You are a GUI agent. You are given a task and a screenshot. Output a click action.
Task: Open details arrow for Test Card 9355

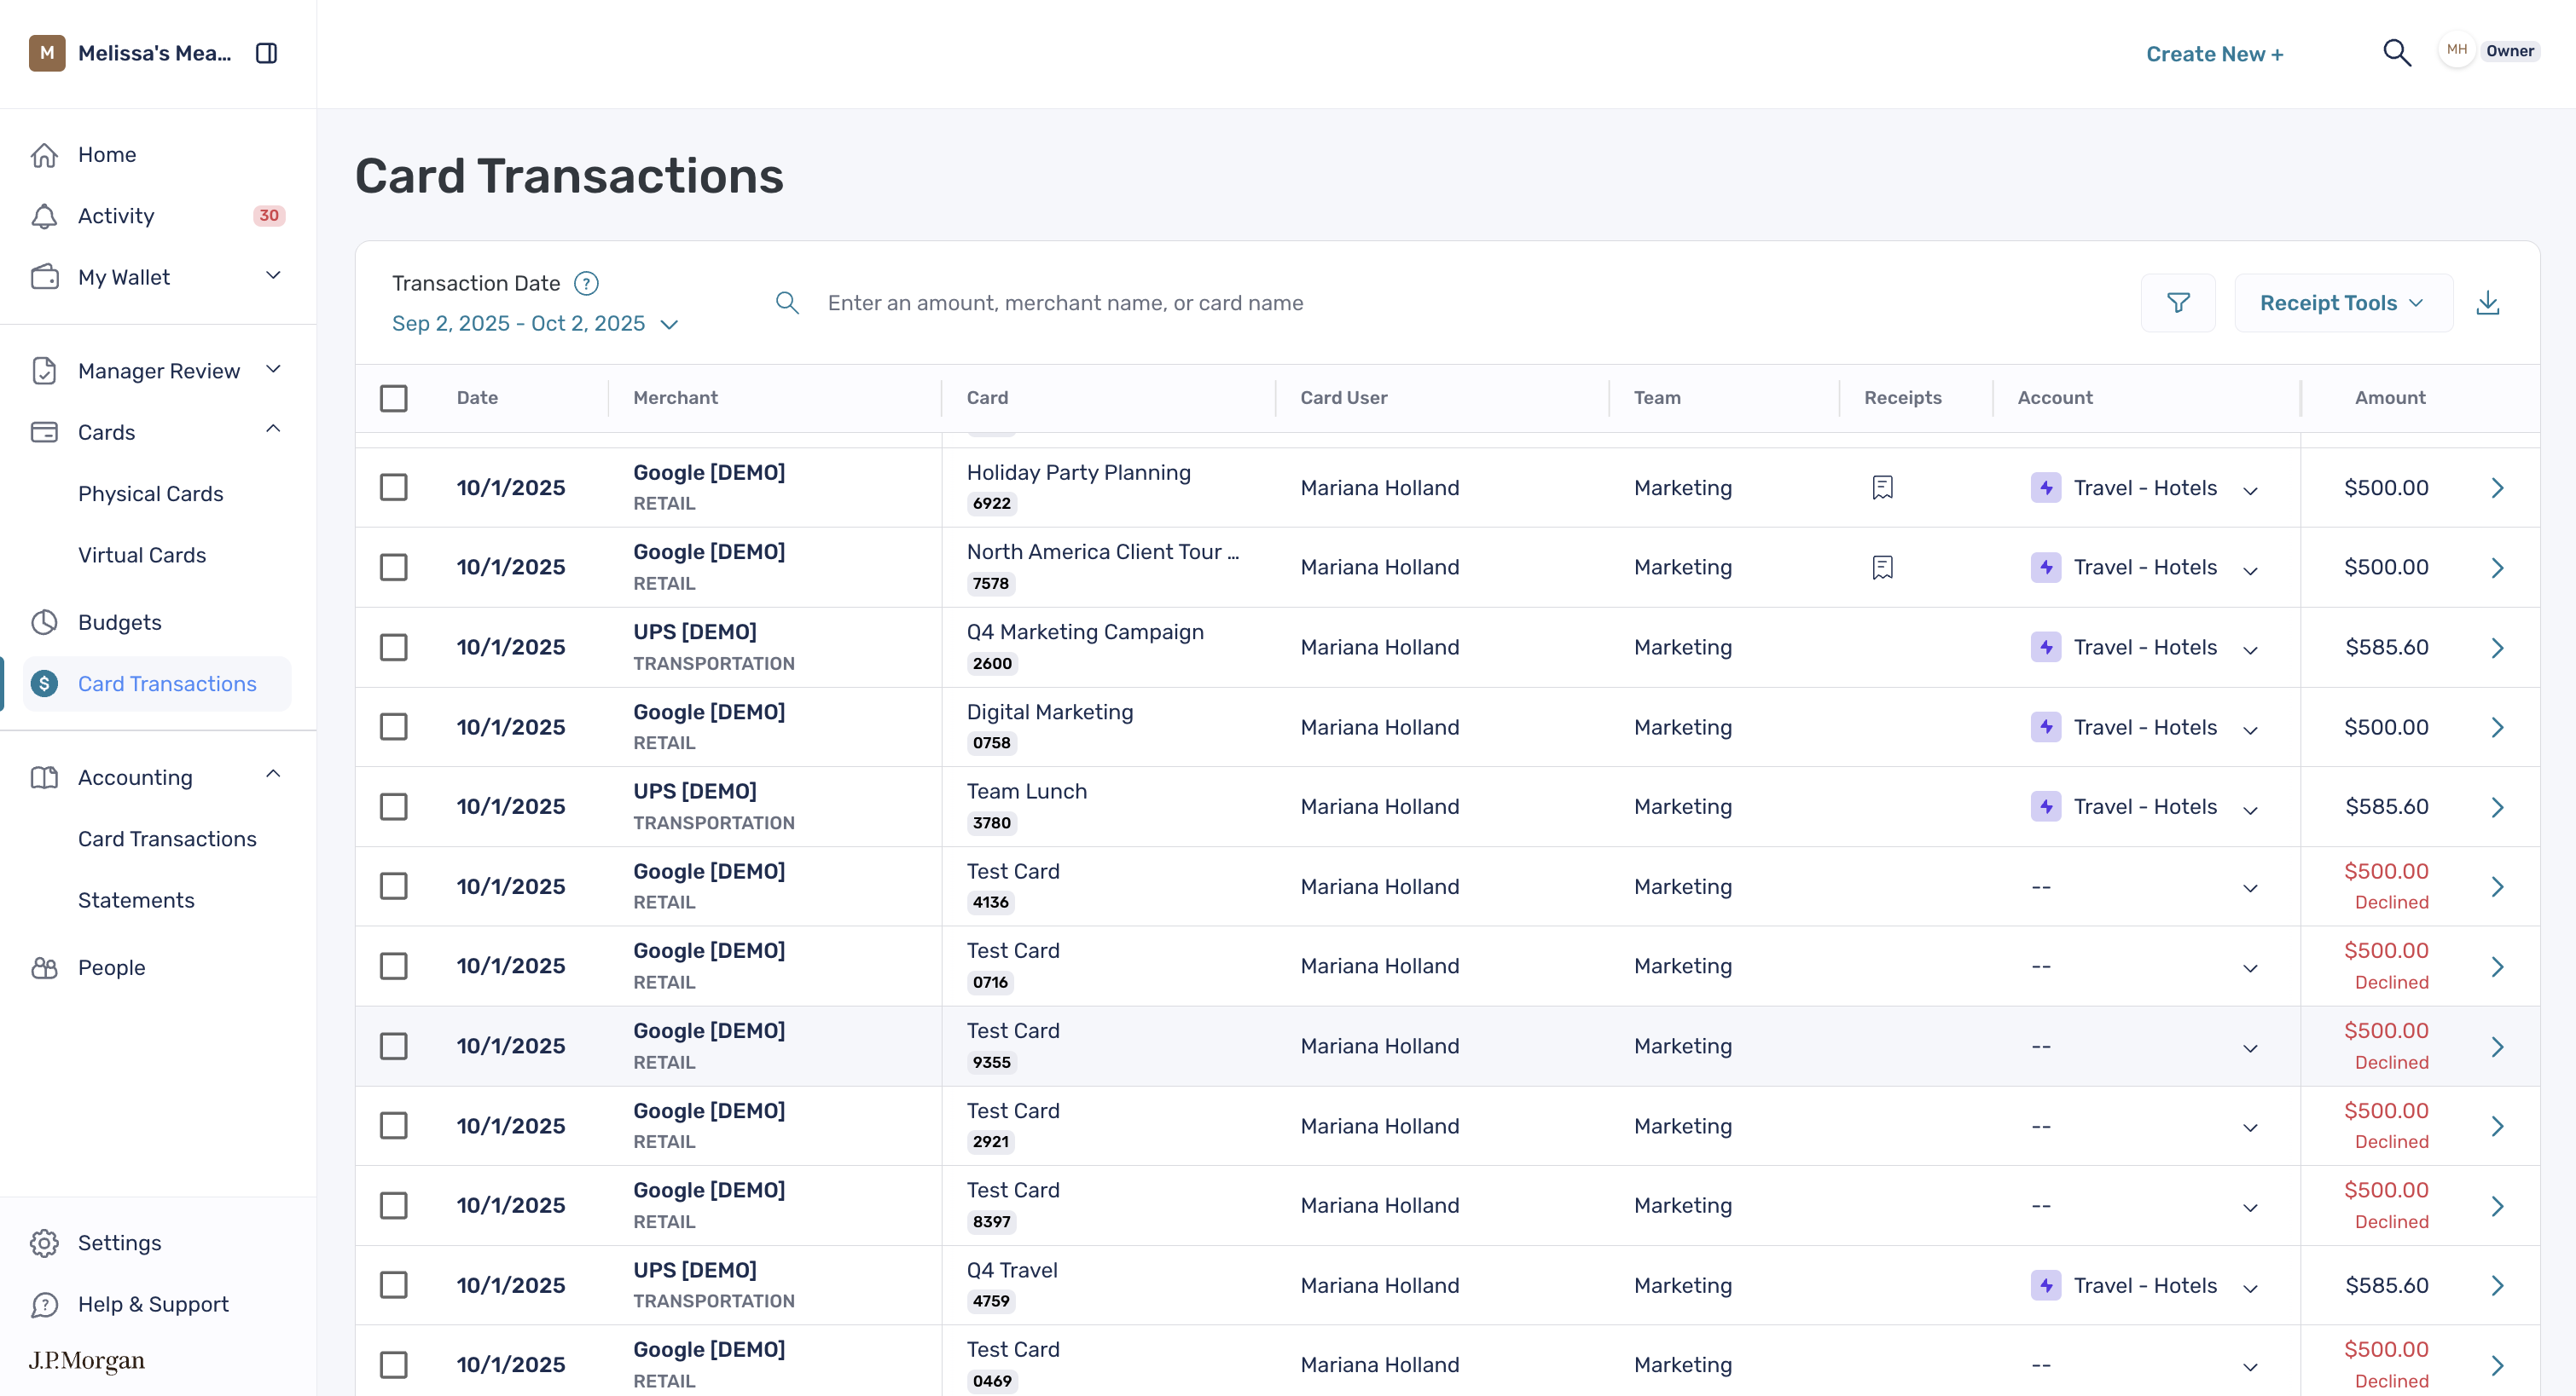(x=2497, y=1047)
